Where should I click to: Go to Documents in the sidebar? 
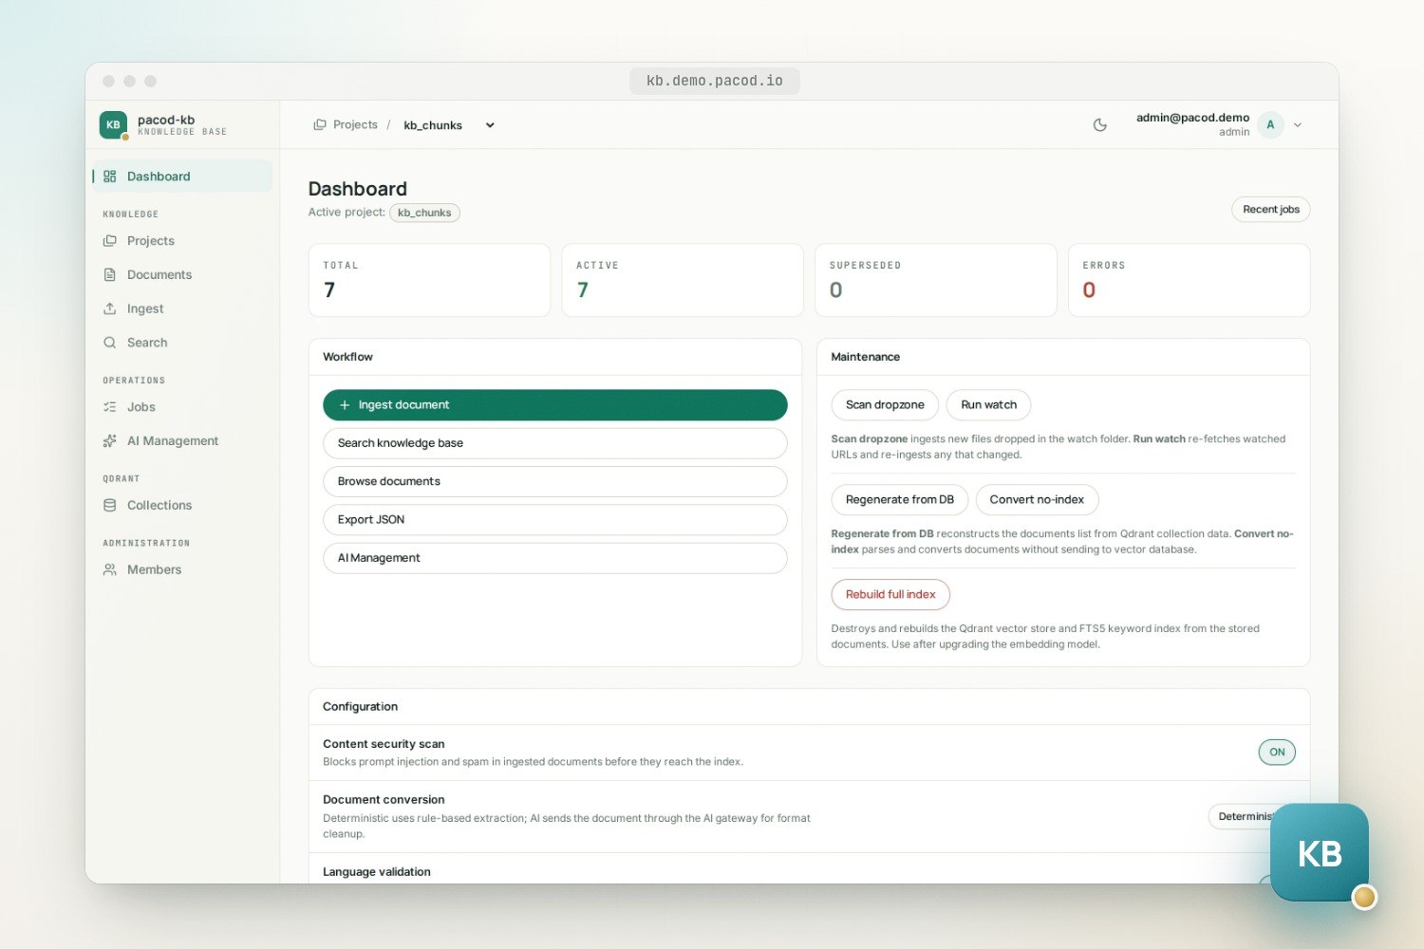[181, 275]
